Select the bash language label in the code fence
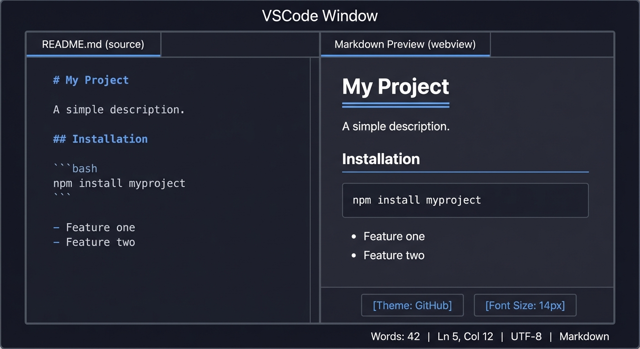Image resolution: width=640 pixels, height=349 pixels. (85, 168)
